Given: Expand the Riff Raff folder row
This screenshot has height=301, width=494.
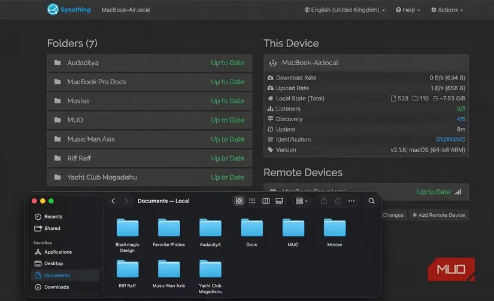Looking at the screenshot, I should click(149, 158).
